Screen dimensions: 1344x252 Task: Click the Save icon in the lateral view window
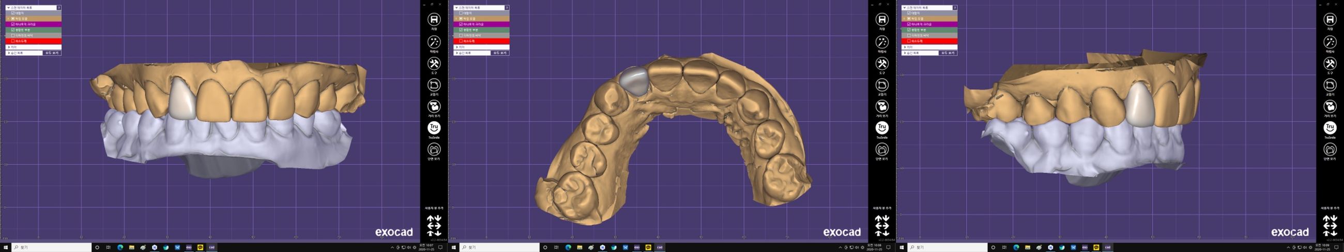tap(1330, 19)
